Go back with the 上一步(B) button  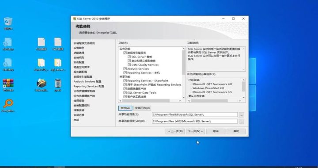pos(175,131)
